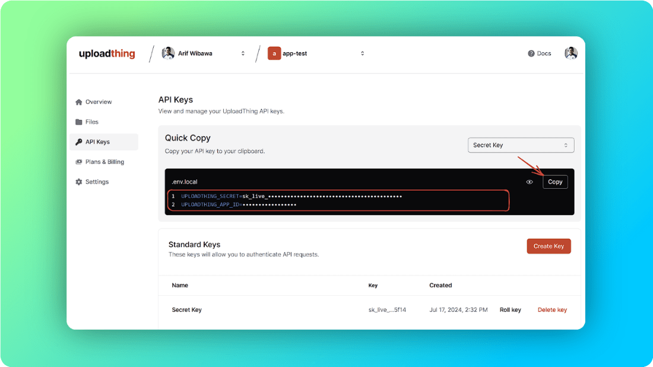Click the Name column header

[x=180, y=286]
